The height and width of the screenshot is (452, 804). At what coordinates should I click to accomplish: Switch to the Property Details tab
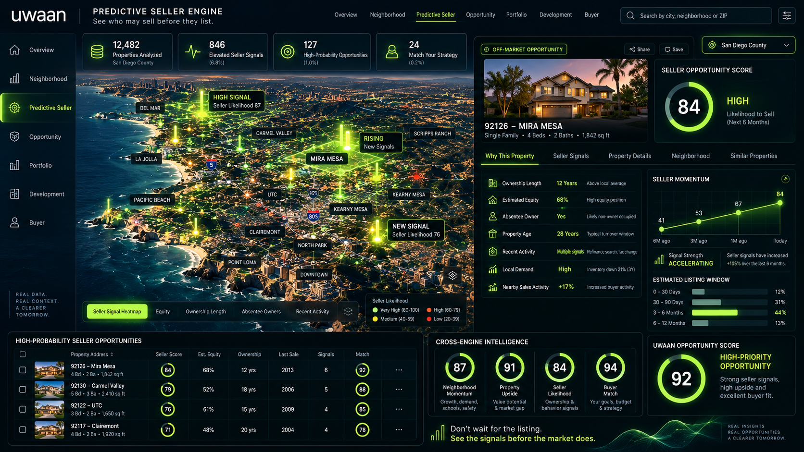(629, 156)
